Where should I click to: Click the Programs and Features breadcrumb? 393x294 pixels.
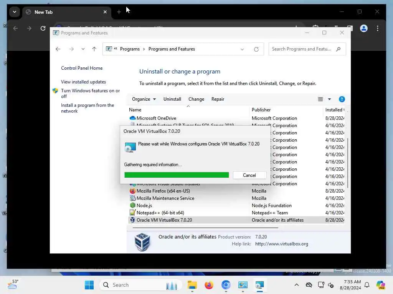[172, 49]
